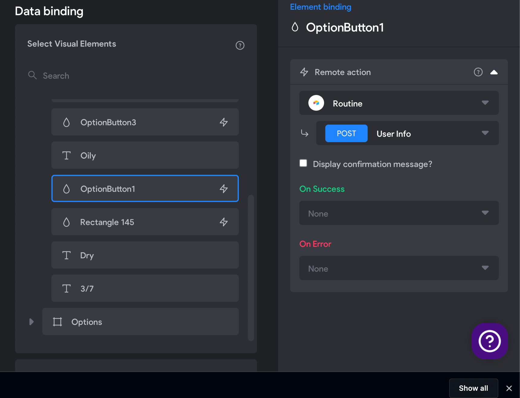This screenshot has width=520, height=398.
Task: Click the Airtable logo in Routine dropdown
Action: 316,103
